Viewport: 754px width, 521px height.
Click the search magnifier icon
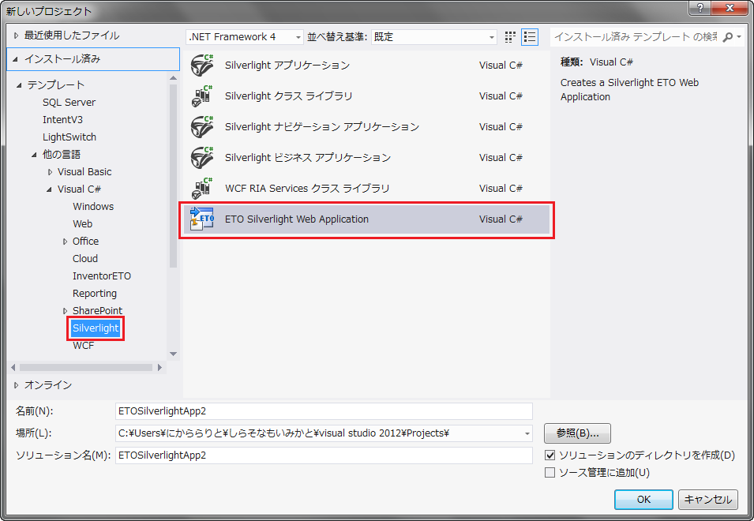728,37
